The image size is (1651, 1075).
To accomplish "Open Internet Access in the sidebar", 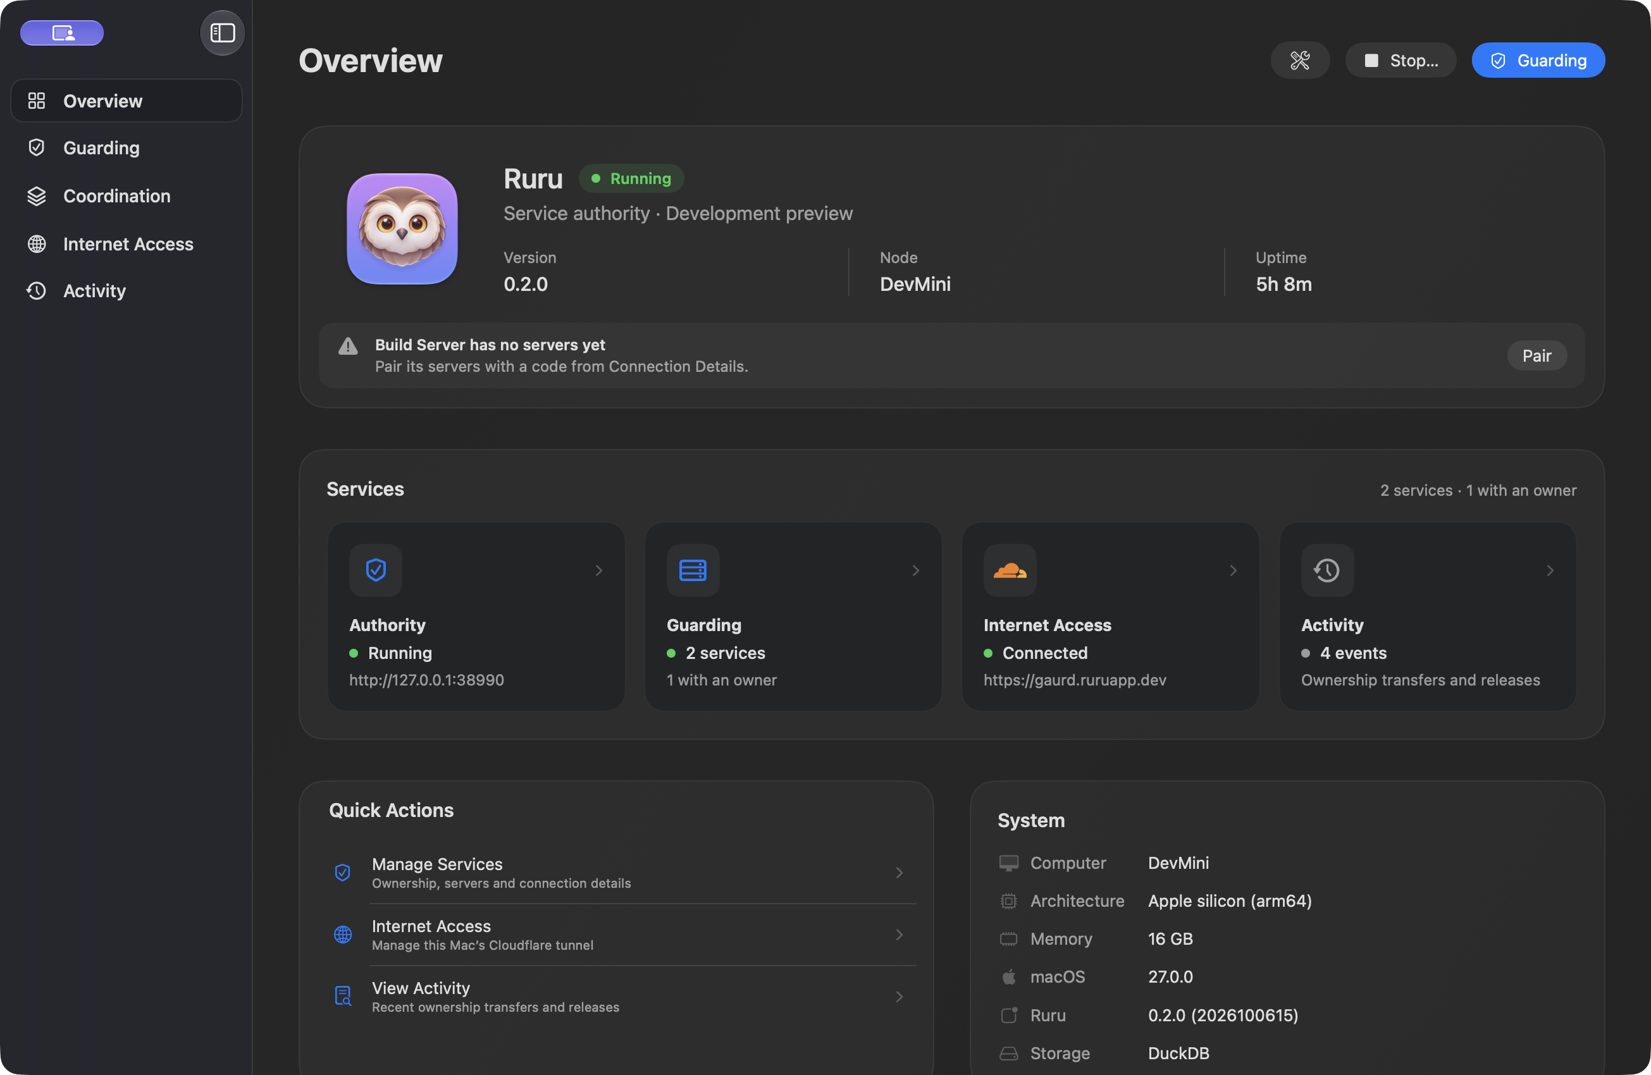I will click(x=127, y=244).
